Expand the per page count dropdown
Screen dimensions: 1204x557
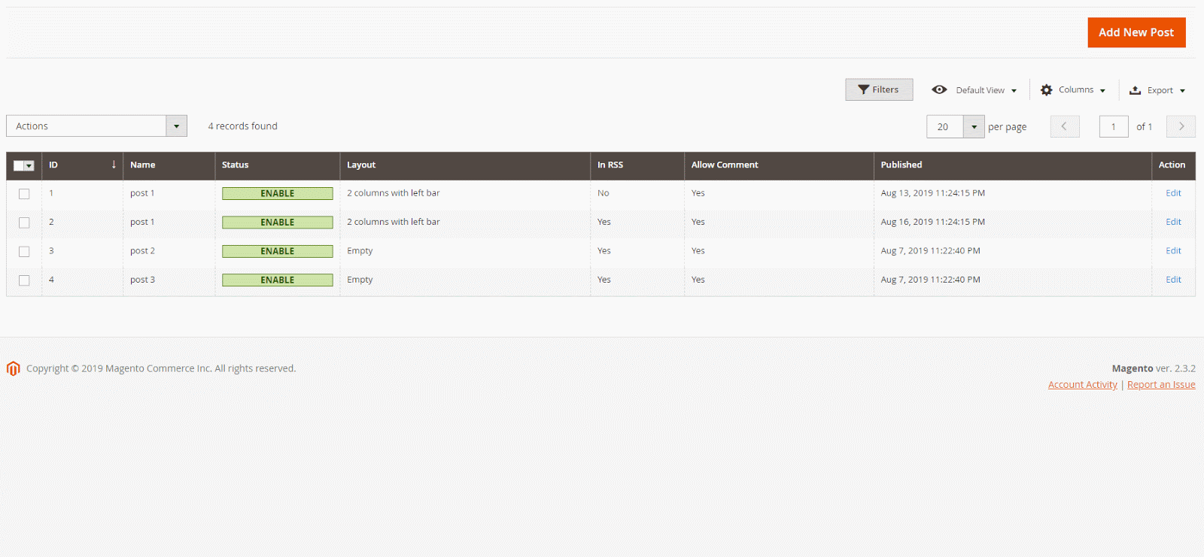click(974, 127)
